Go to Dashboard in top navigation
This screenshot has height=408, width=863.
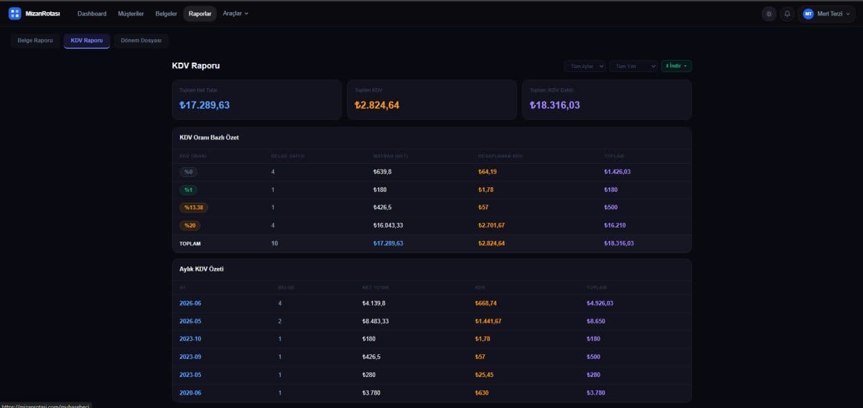pyautogui.click(x=92, y=13)
